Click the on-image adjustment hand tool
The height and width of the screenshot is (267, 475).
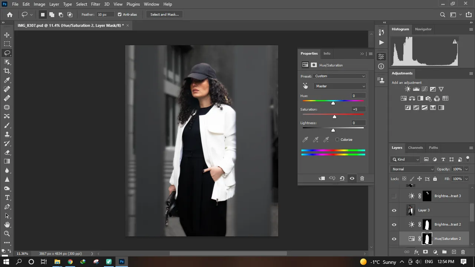tap(305, 86)
